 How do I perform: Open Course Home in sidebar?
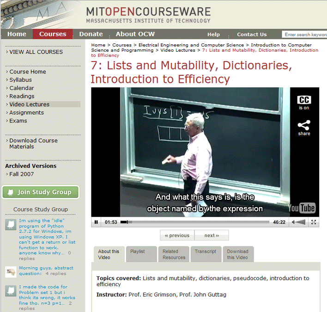[x=28, y=72]
